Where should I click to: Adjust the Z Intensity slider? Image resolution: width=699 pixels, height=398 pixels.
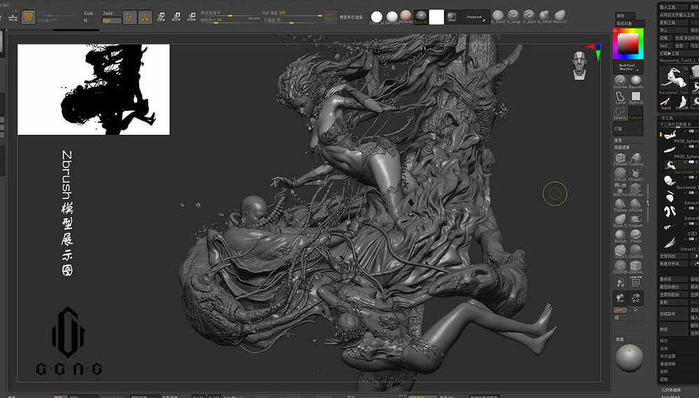292,20
